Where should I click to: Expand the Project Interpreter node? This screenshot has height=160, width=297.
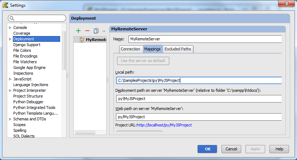tap(10, 90)
